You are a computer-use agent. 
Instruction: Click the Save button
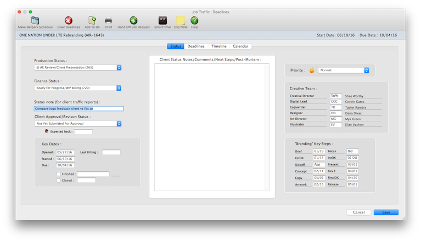386,212
